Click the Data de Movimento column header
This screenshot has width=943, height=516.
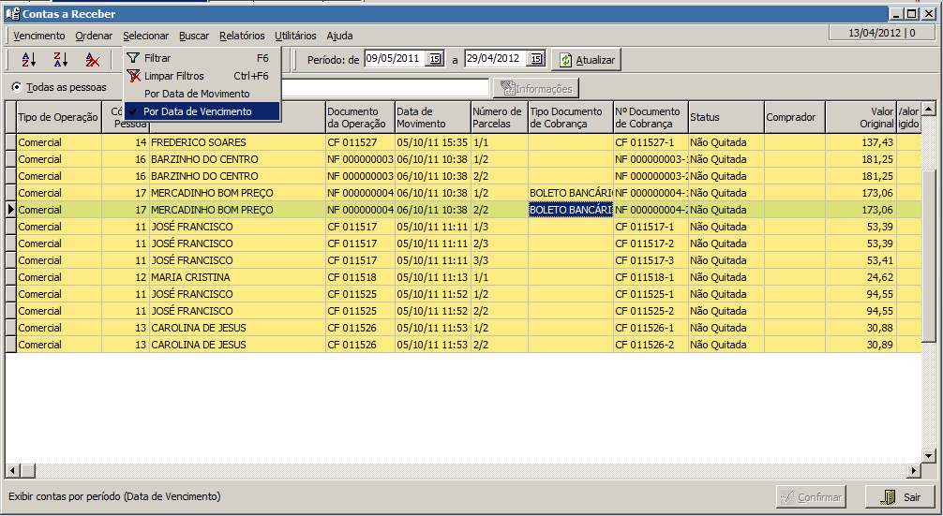pos(433,117)
